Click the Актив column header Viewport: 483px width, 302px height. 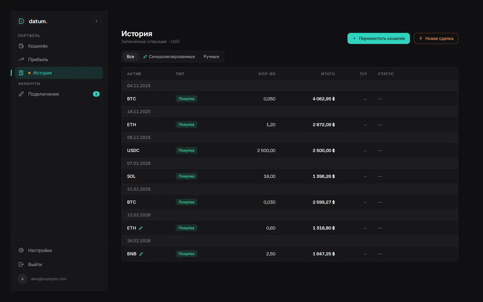[134, 74]
